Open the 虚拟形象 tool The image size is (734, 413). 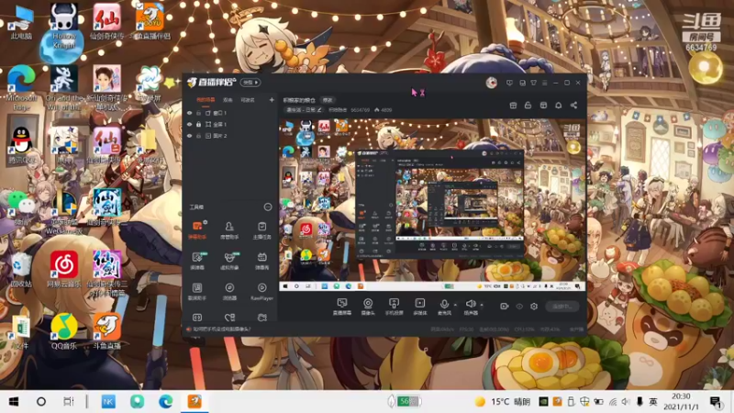coord(229,261)
